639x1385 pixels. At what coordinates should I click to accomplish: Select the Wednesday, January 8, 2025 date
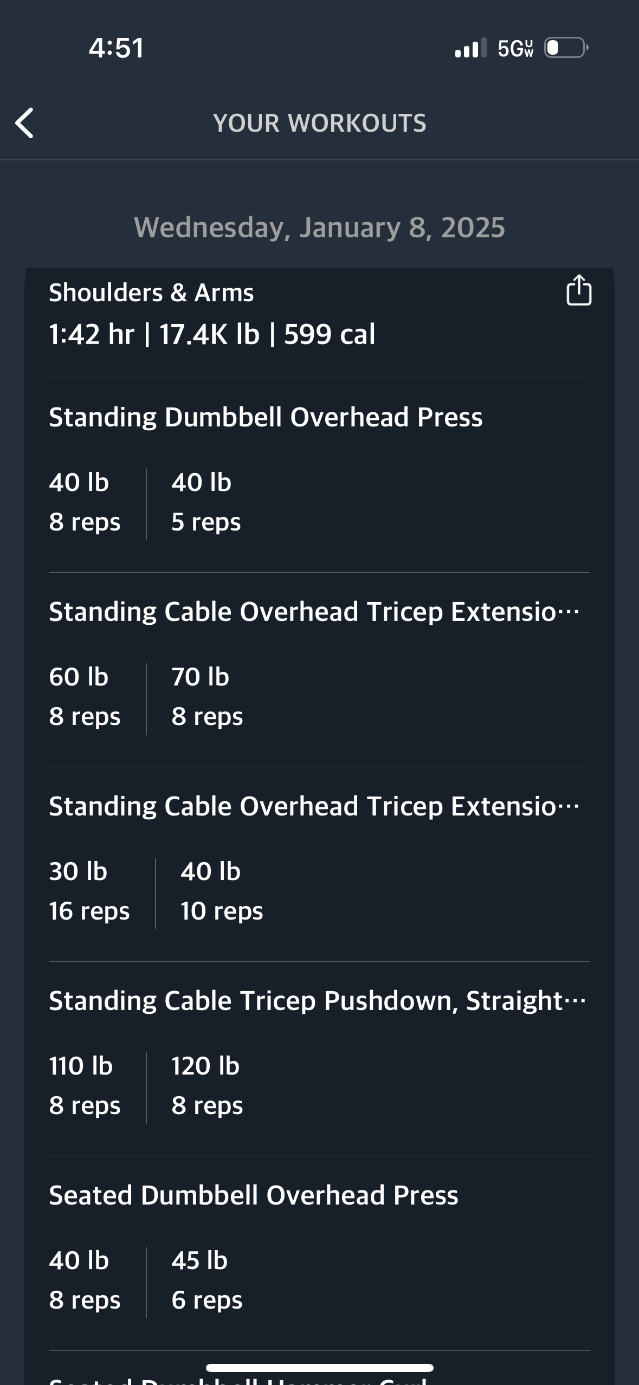click(319, 228)
